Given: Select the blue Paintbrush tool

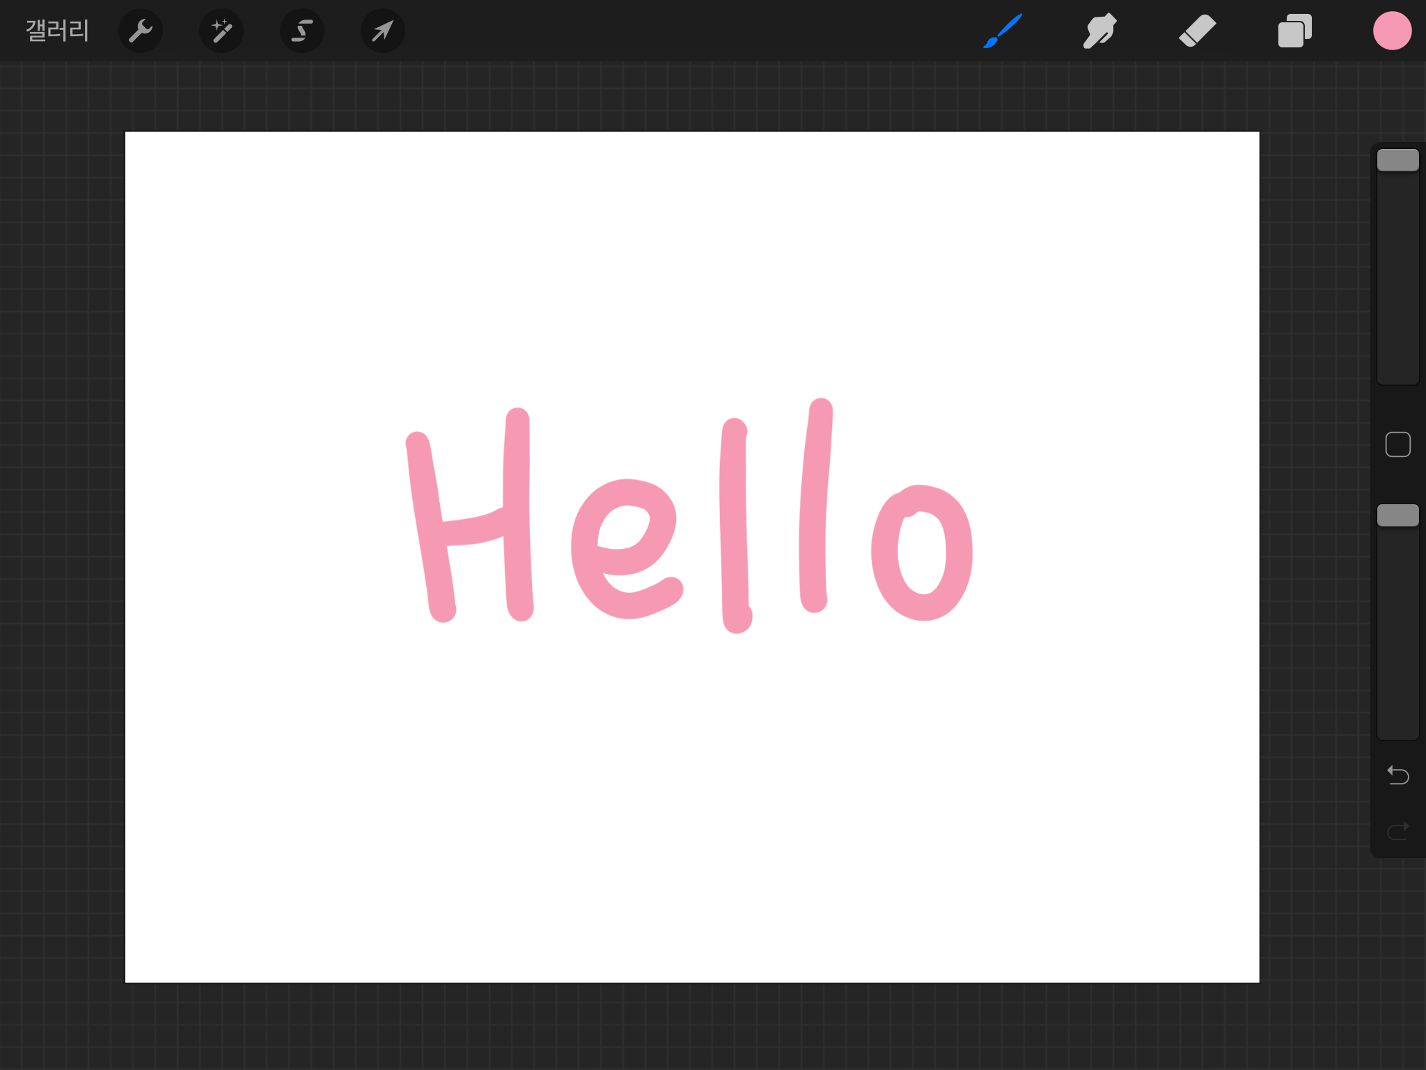Looking at the screenshot, I should [1003, 31].
